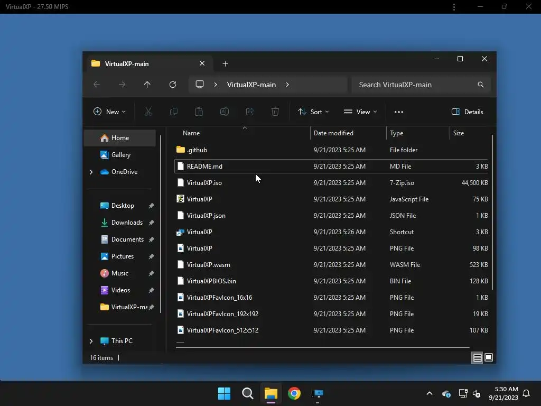
Task: Expand the This PC tree node
Action: point(91,341)
